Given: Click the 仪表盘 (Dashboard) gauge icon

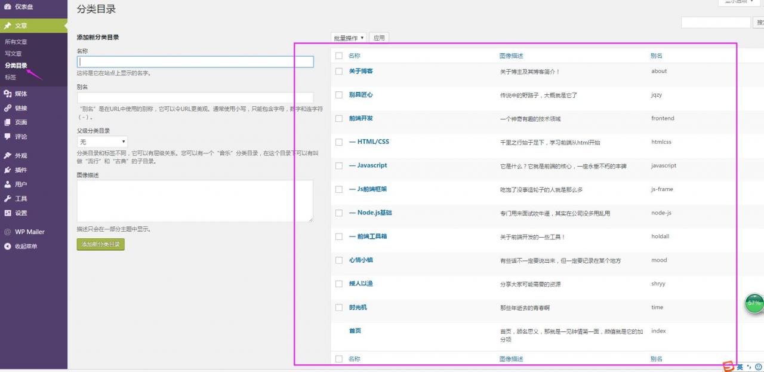Looking at the screenshot, I should point(7,7).
